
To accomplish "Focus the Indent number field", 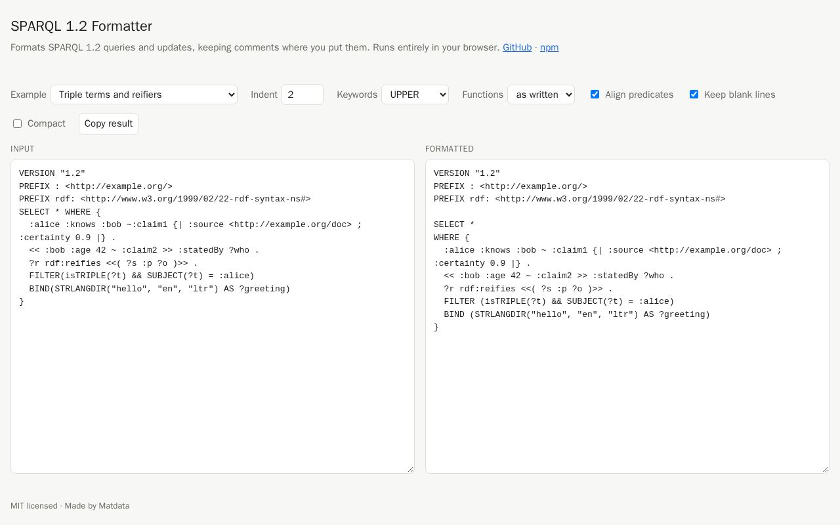I will pyautogui.click(x=303, y=94).
